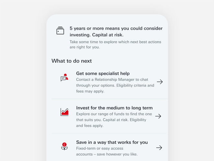Open 'Get some specialist help' title
The image size is (214, 161).
tap(103, 74)
